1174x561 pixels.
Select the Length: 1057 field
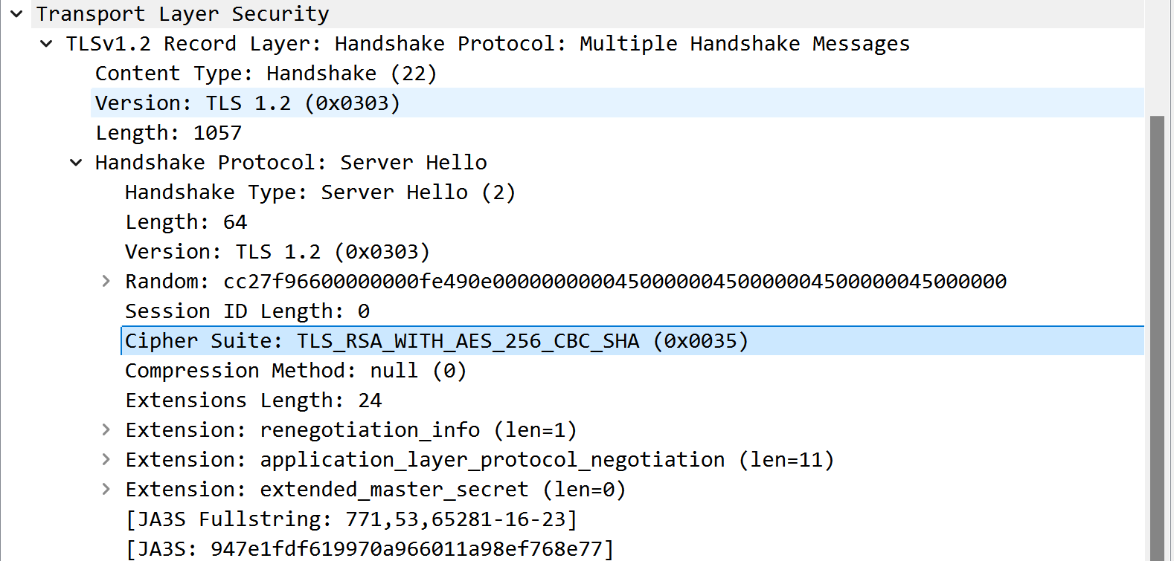[168, 133]
